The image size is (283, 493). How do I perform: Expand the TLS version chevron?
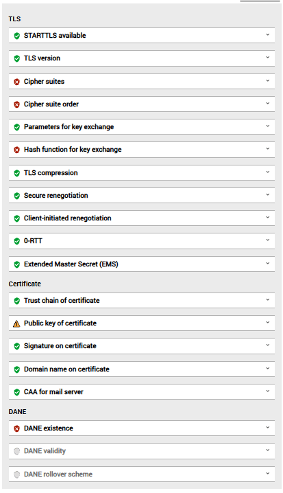point(268,57)
